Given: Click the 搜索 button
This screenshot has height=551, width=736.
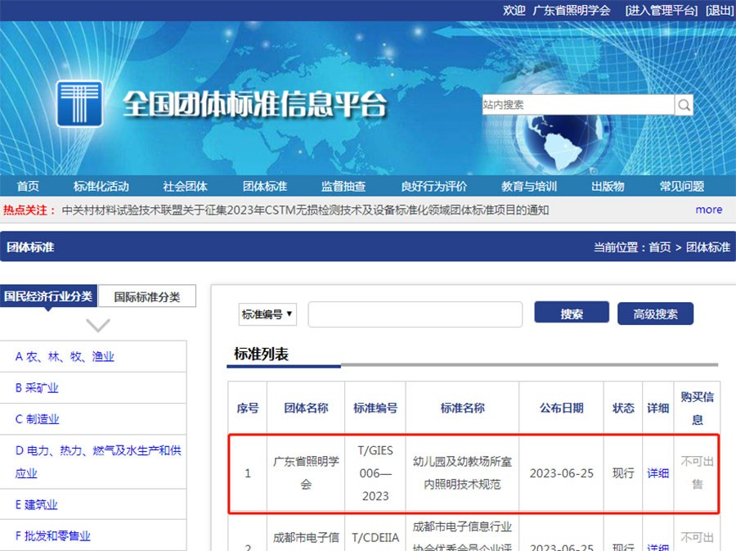Looking at the screenshot, I should (571, 313).
